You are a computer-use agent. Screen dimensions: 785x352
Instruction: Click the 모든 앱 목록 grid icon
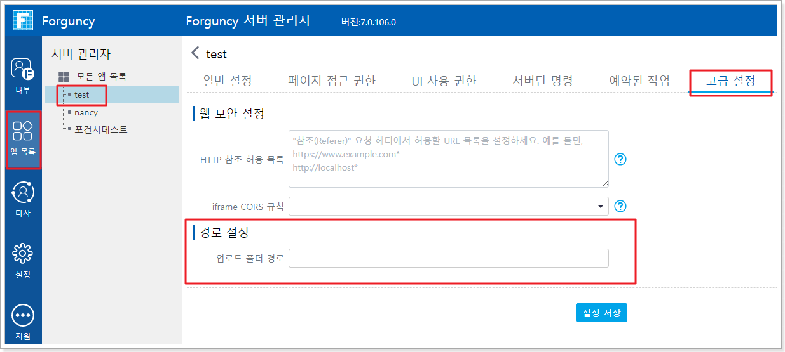[64, 76]
